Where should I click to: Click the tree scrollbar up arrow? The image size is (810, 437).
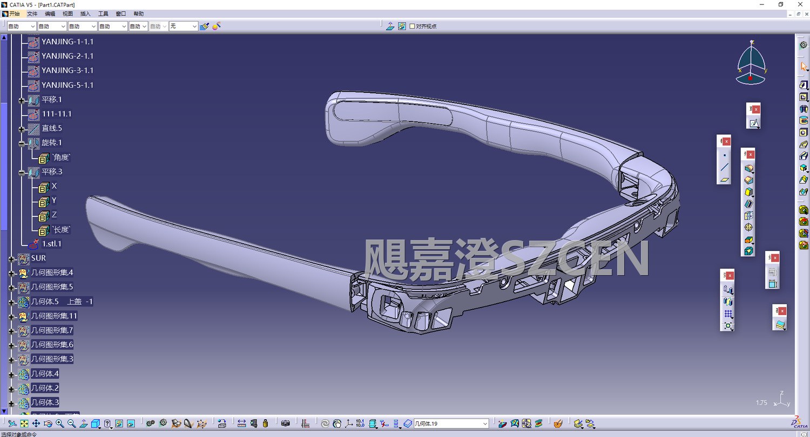coord(4,38)
